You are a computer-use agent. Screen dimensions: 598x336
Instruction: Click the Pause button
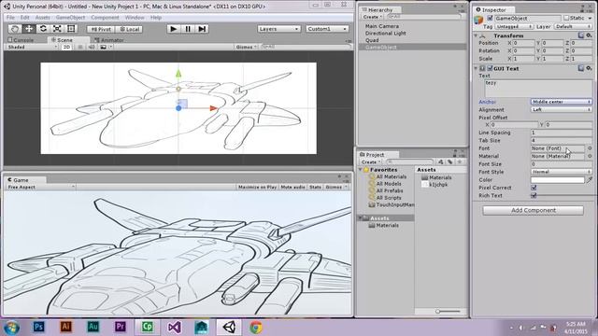[x=188, y=29]
